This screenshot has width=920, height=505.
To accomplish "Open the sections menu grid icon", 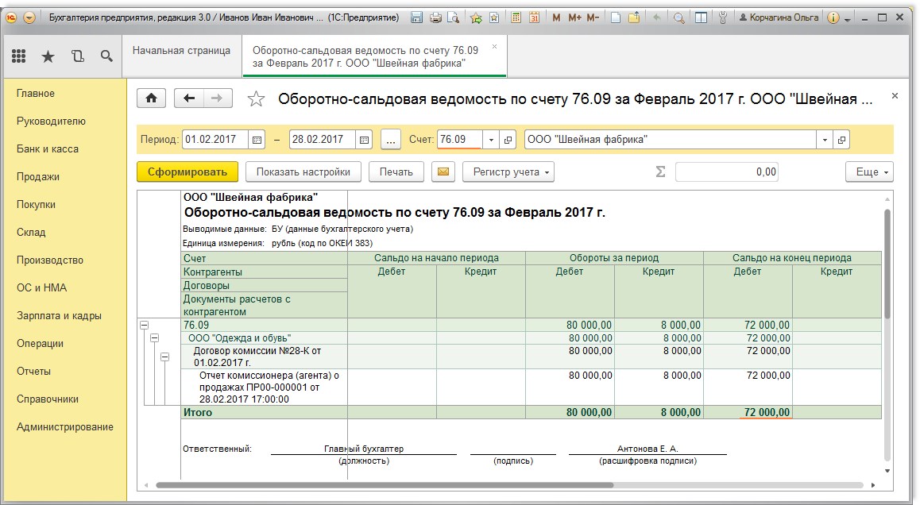I will (x=19, y=56).
